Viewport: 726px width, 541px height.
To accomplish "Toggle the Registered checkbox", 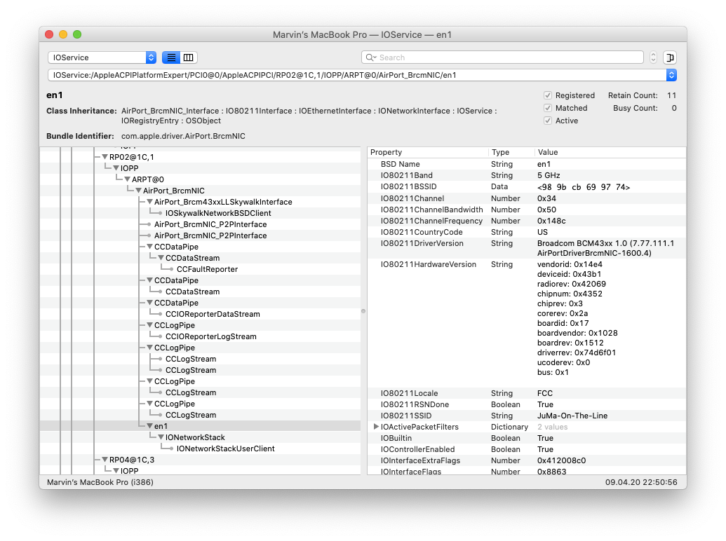I will (548, 95).
